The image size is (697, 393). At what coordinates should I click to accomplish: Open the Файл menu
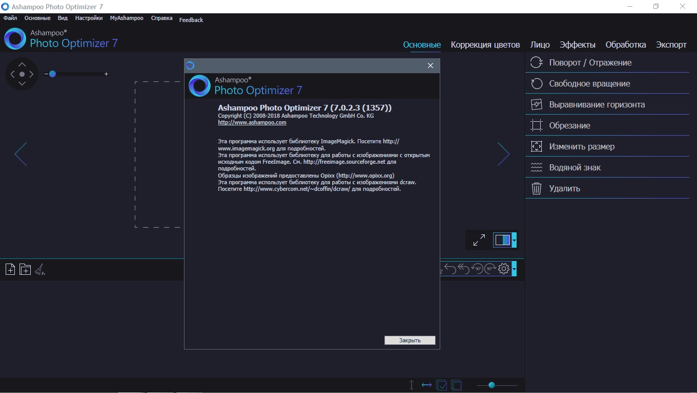pos(10,18)
